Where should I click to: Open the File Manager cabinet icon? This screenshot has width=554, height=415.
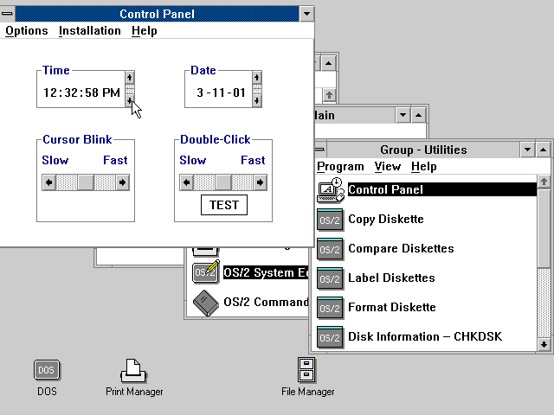tap(306, 370)
